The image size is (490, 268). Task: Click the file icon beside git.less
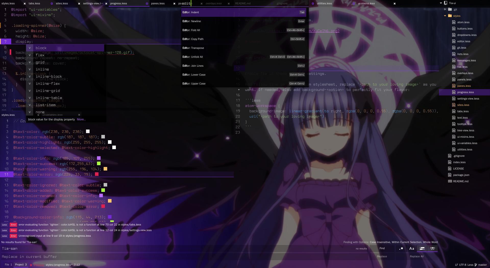[x=454, y=48]
